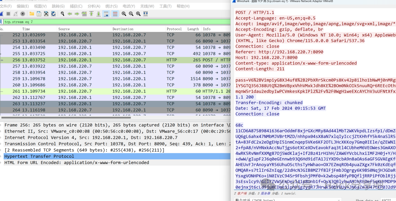This screenshot has width=396, height=201.
Task: Toggle auto-scroll during live capture
Action: click(106, 14)
